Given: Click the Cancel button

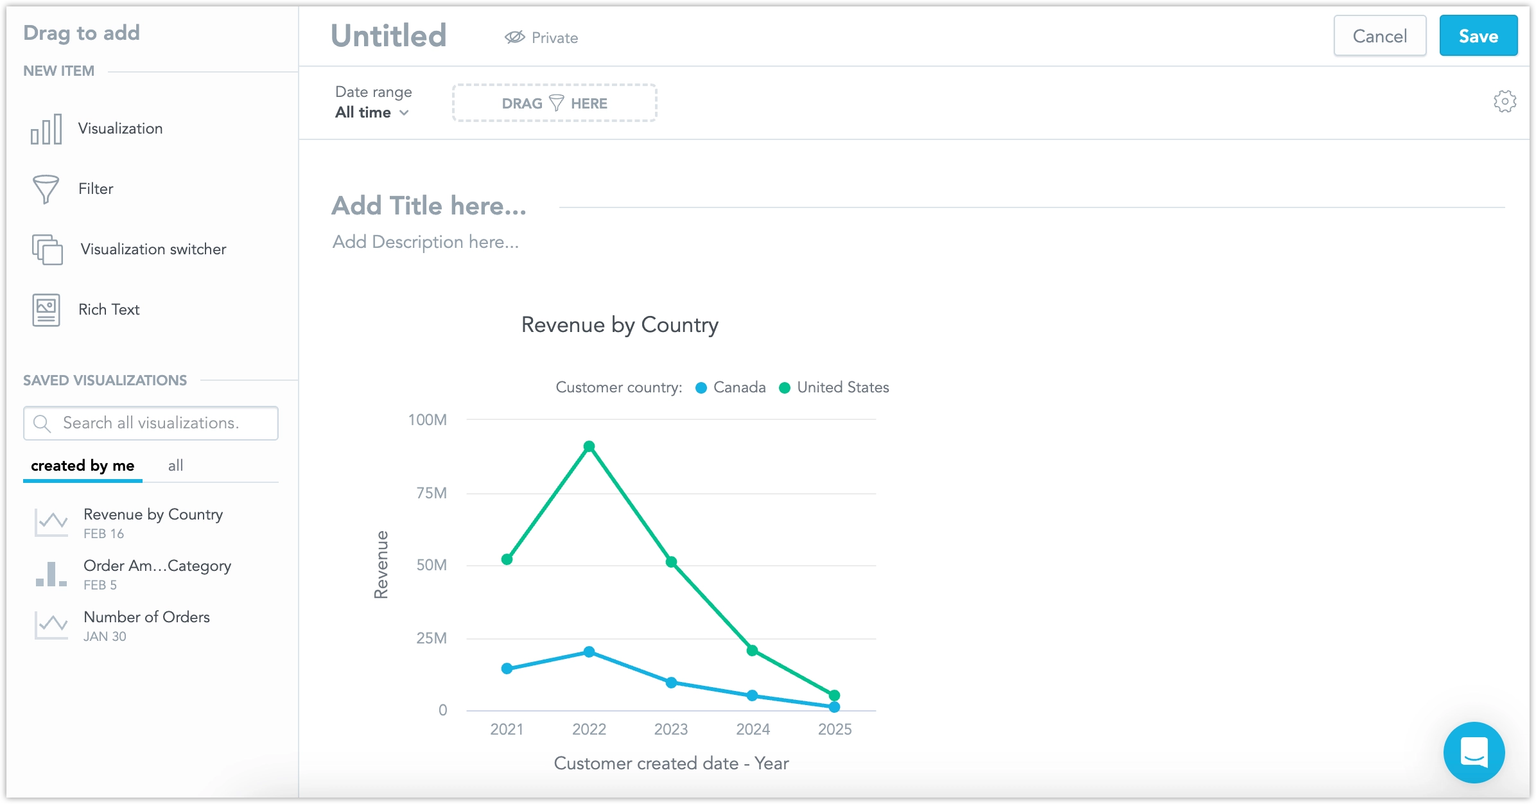Looking at the screenshot, I should 1379,36.
